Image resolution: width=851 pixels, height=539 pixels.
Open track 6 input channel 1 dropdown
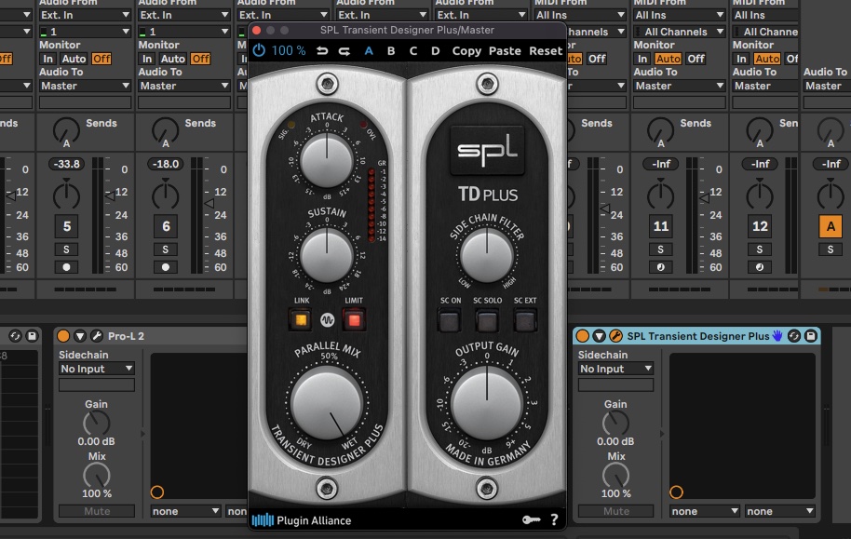184,32
